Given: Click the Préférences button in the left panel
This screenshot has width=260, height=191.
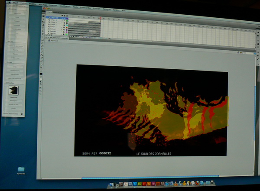Looking at the screenshot, I should [x=15, y=58].
